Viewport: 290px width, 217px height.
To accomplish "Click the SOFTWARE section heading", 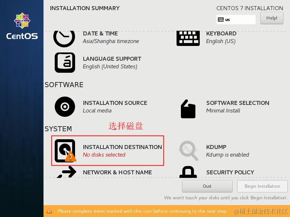I will tap(64, 85).
